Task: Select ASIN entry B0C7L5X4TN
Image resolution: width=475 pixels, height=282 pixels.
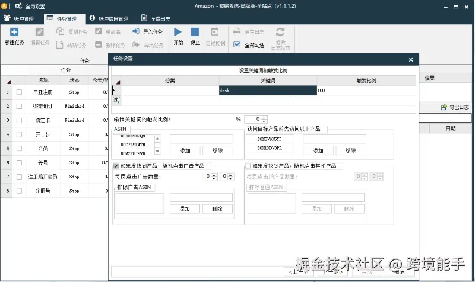Action: [133, 145]
